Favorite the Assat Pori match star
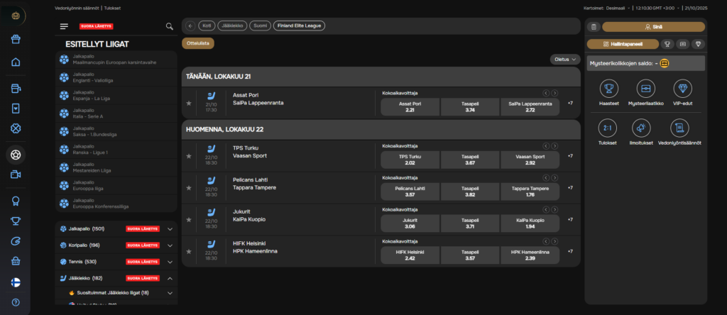Screen dimensions: 727x315 click(x=189, y=103)
